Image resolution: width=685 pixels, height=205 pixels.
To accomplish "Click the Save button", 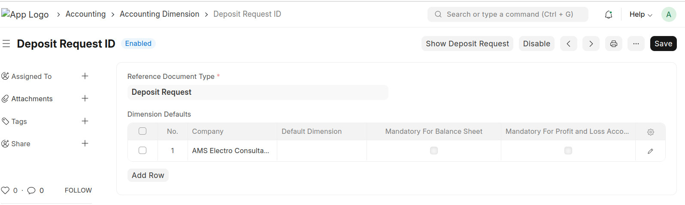I will point(663,44).
